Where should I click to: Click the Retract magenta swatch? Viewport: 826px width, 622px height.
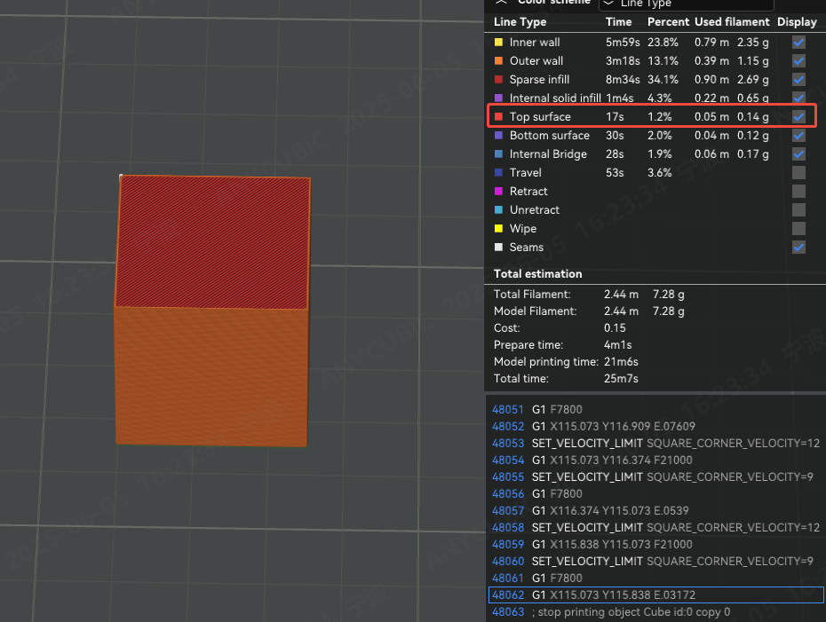point(498,191)
